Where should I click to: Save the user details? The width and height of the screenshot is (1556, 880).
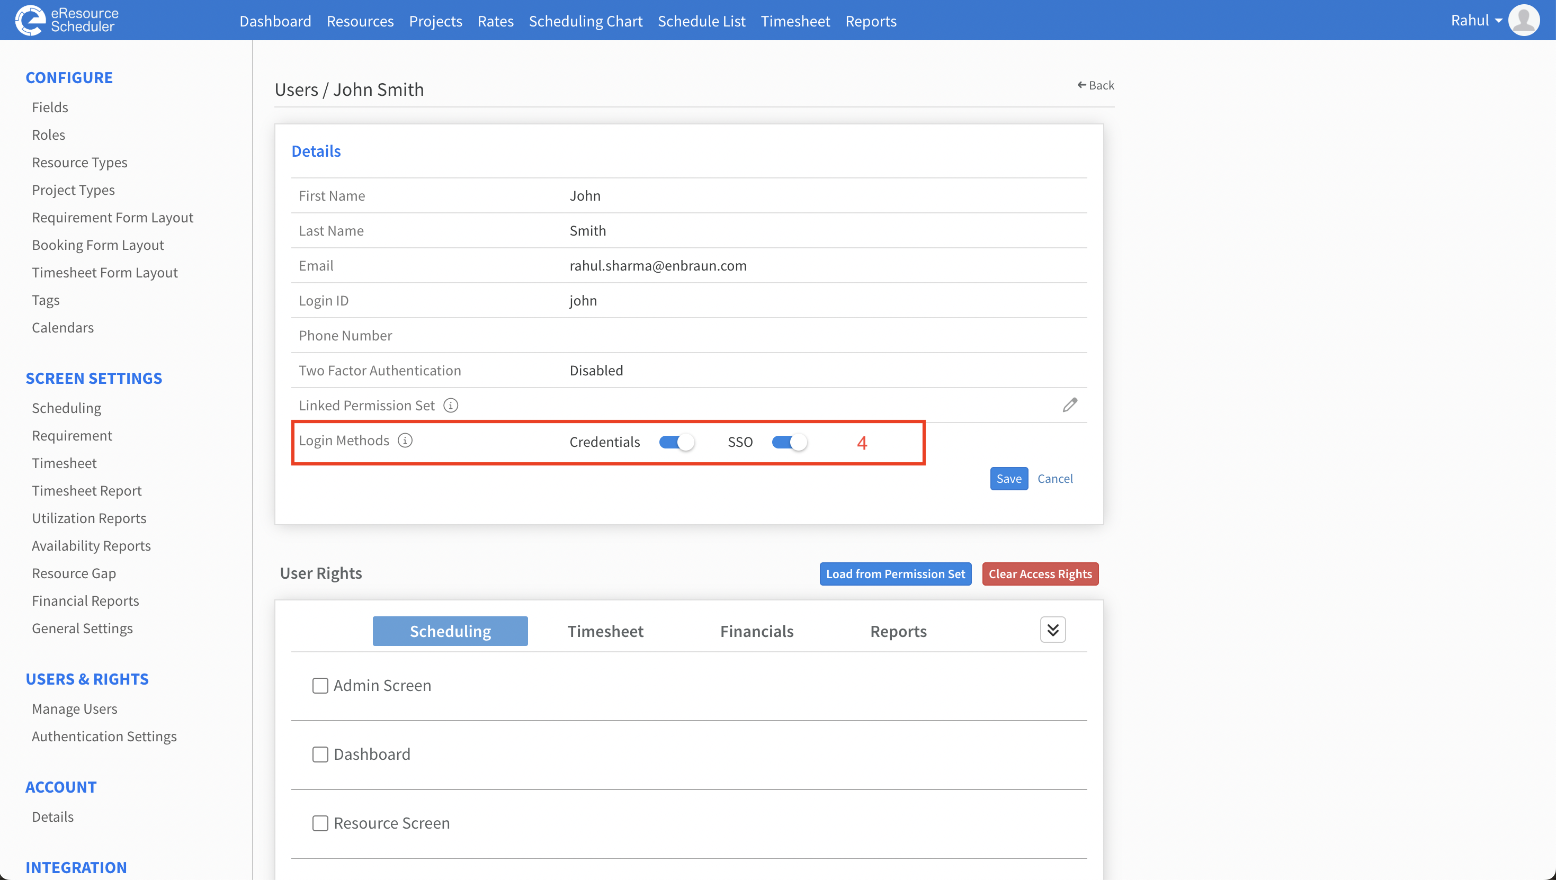[x=1009, y=479]
